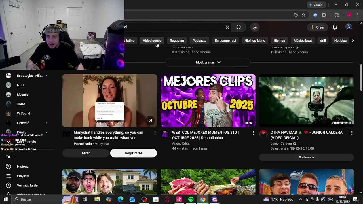
Task: Open Opera browser from the taskbar
Action: pos(168,199)
